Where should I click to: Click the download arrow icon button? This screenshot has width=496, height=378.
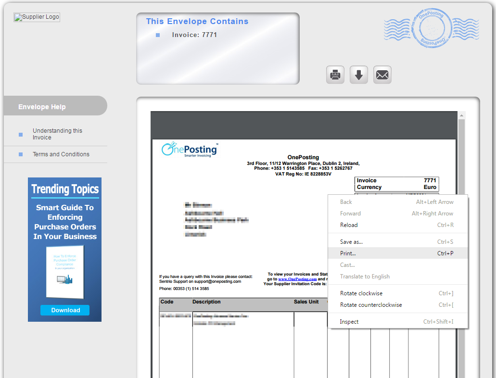pyautogui.click(x=359, y=75)
